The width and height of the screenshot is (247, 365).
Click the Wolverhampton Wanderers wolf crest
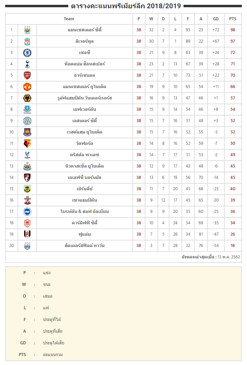(x=27, y=98)
